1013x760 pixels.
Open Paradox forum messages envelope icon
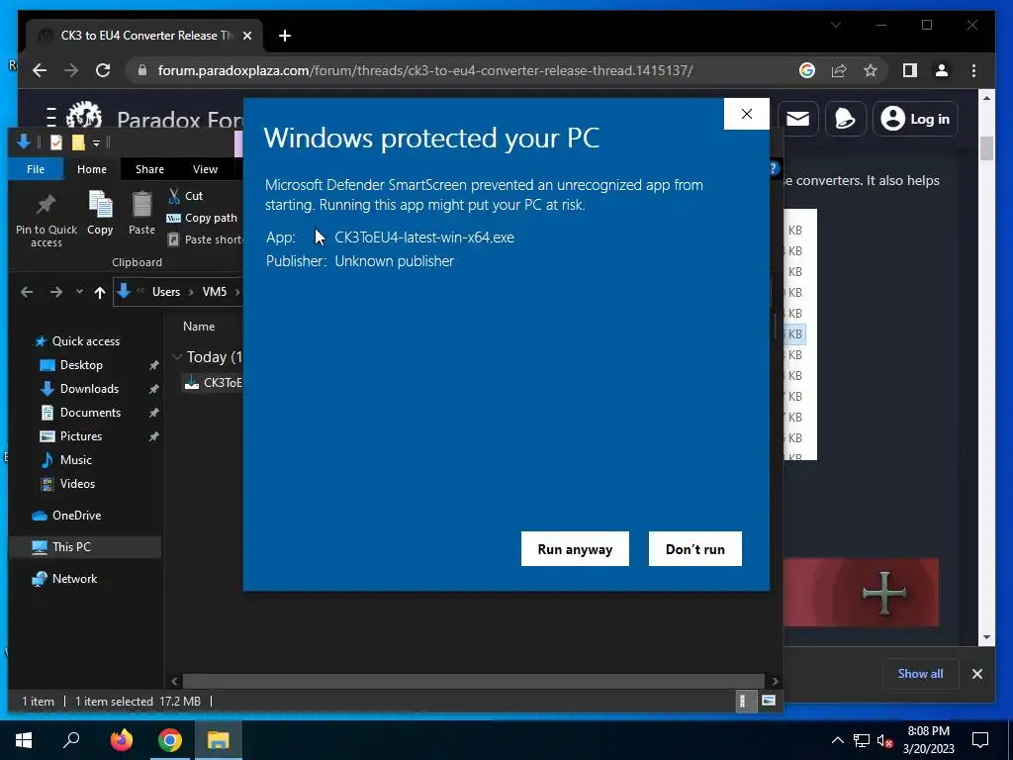pos(798,119)
